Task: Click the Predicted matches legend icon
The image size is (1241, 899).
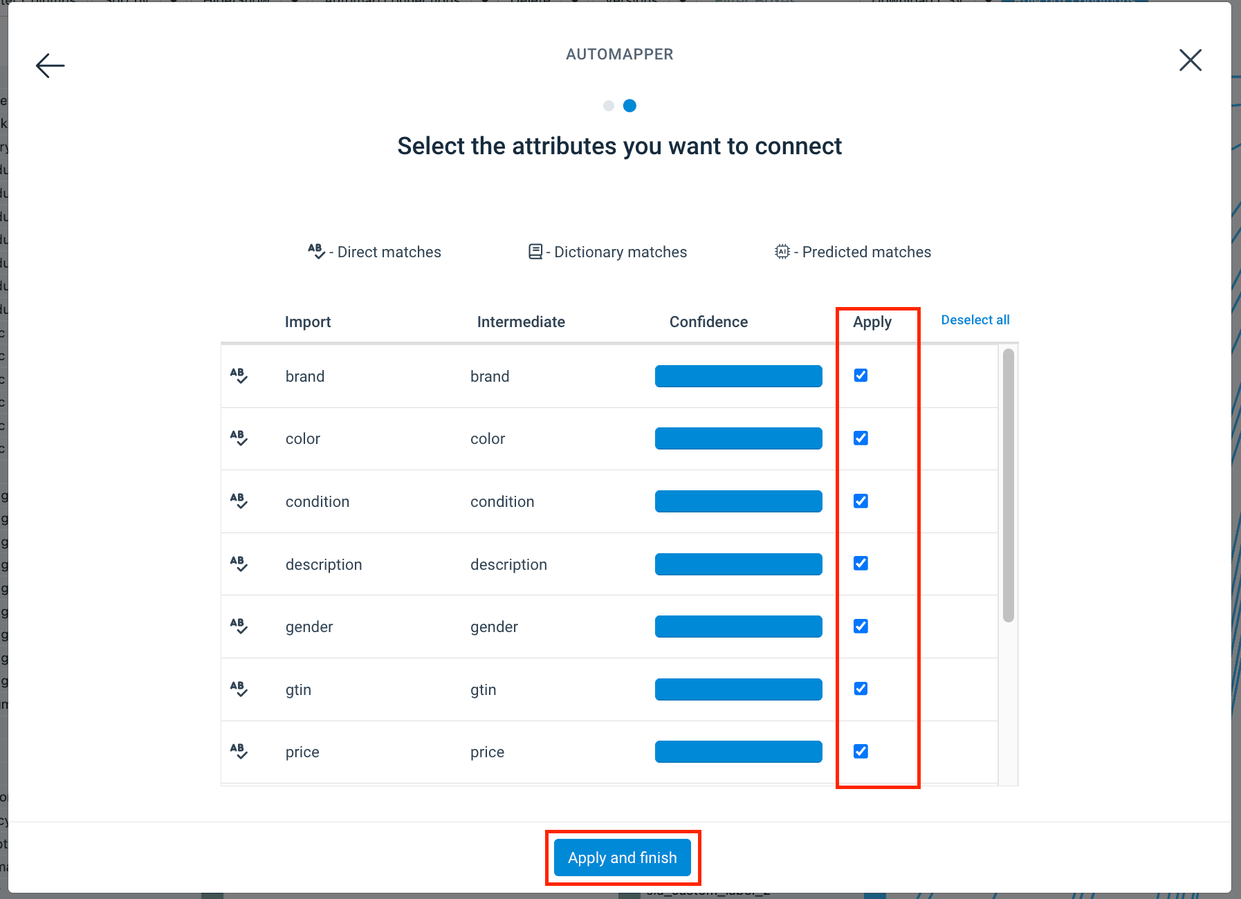Action: click(x=782, y=252)
